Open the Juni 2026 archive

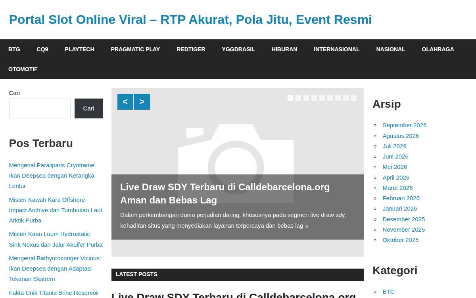(x=395, y=157)
